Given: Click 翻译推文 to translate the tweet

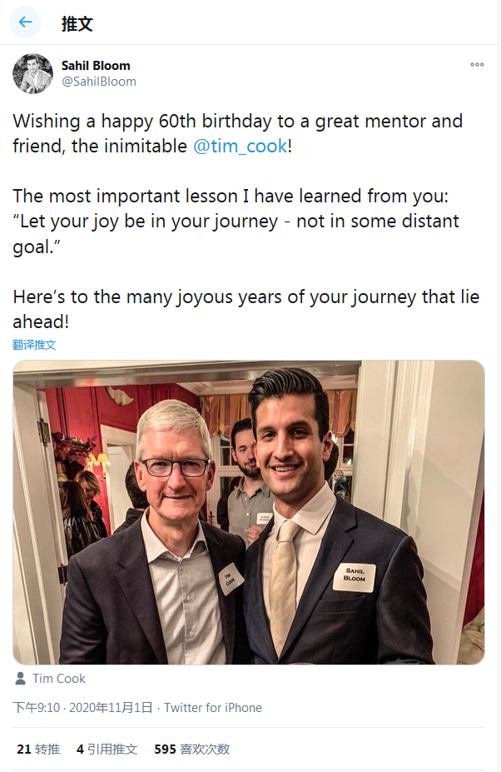Looking at the screenshot, I should pos(34,345).
